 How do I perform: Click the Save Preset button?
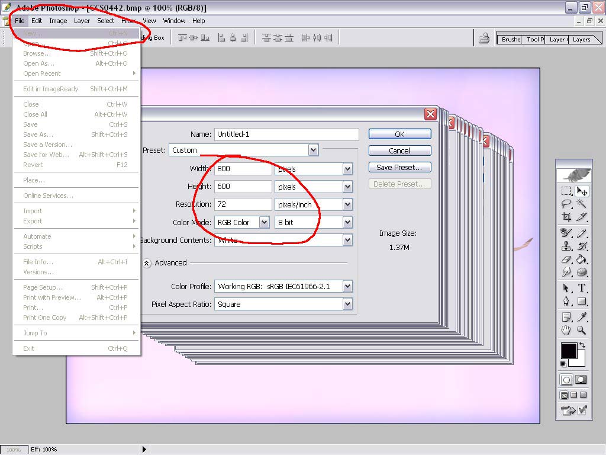(x=399, y=167)
